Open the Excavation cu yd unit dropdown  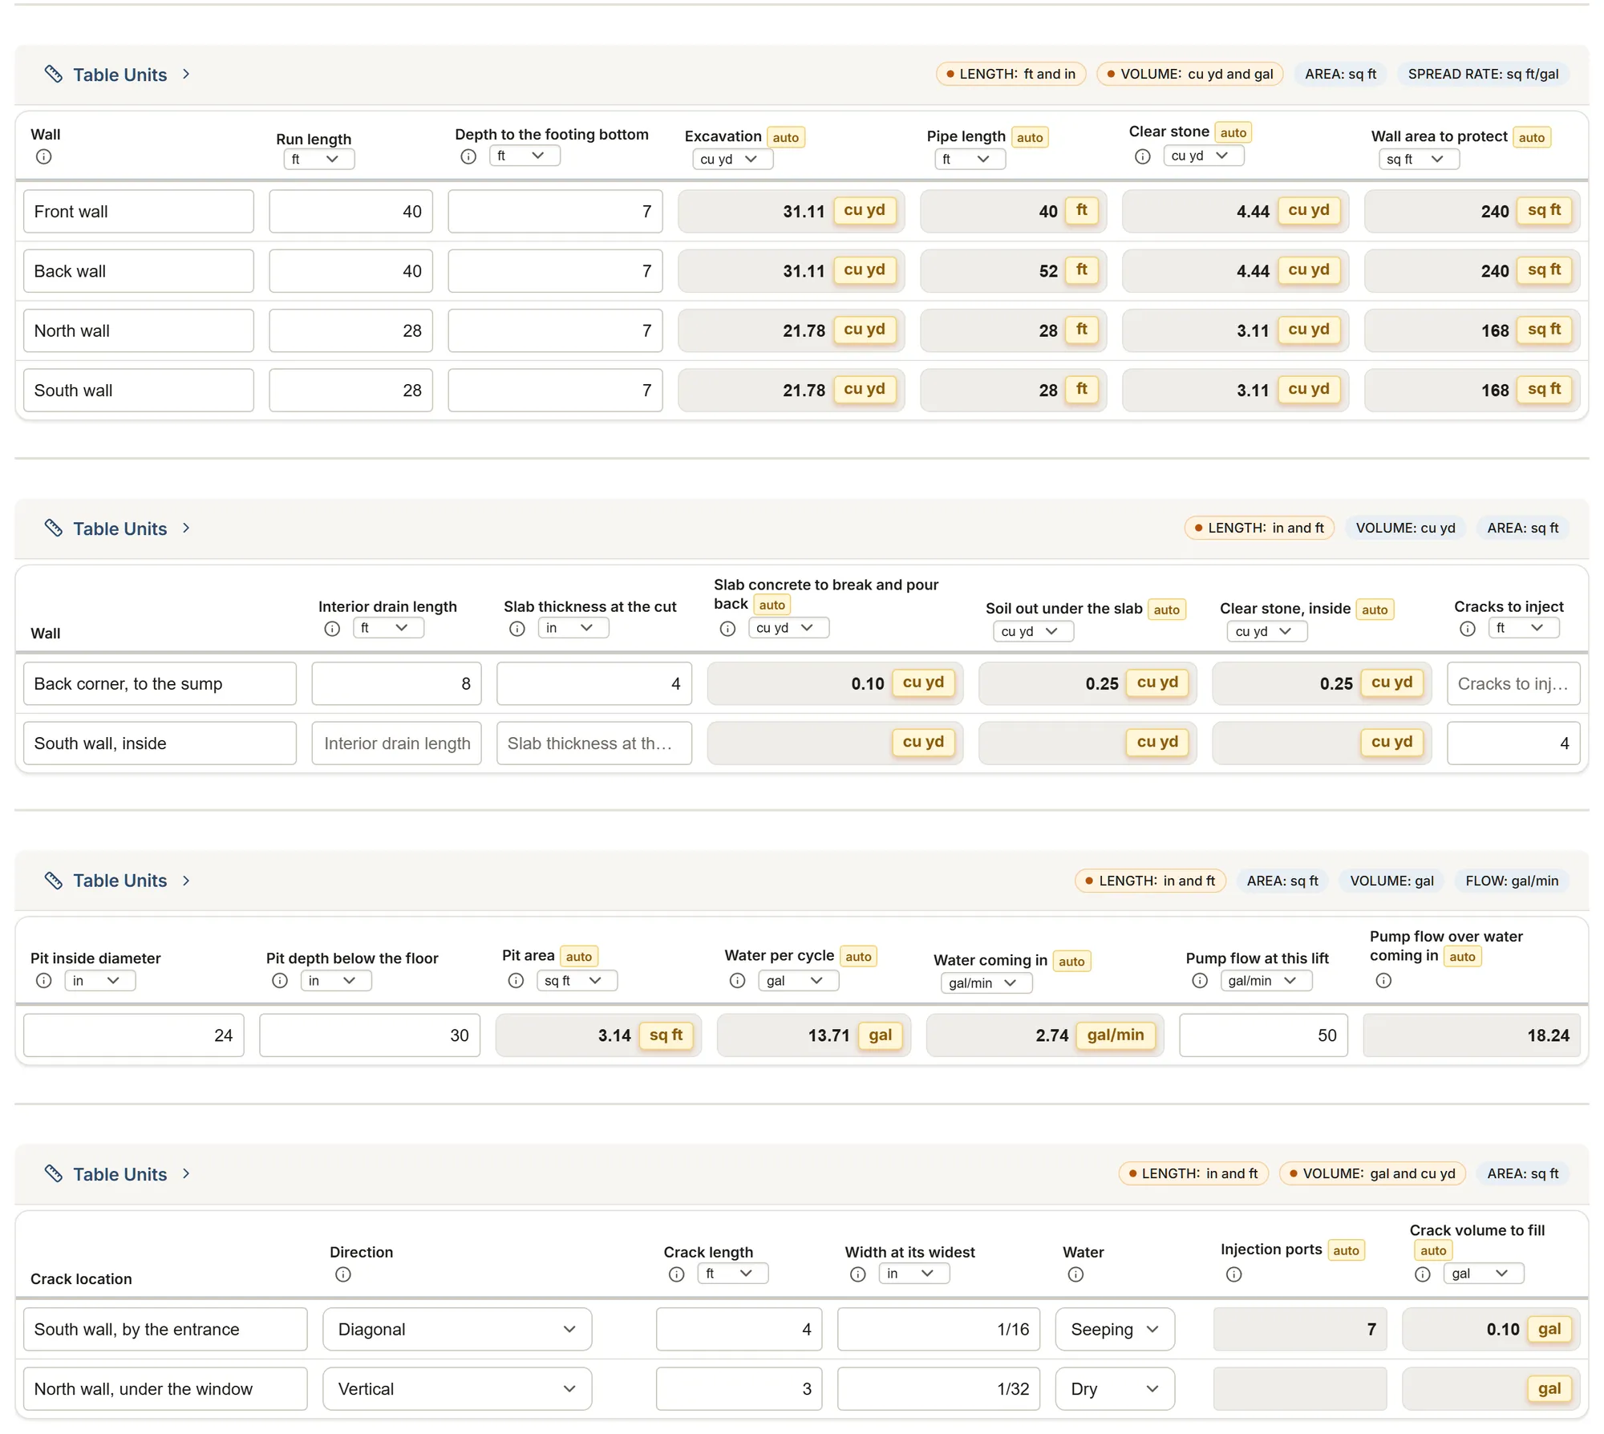click(733, 160)
